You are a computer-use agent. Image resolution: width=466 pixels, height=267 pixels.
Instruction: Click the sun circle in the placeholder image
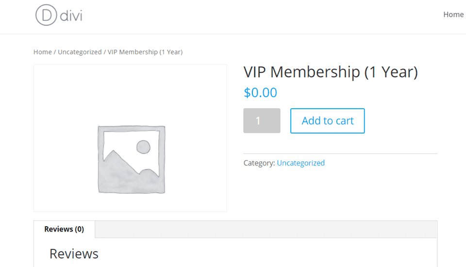click(x=143, y=147)
